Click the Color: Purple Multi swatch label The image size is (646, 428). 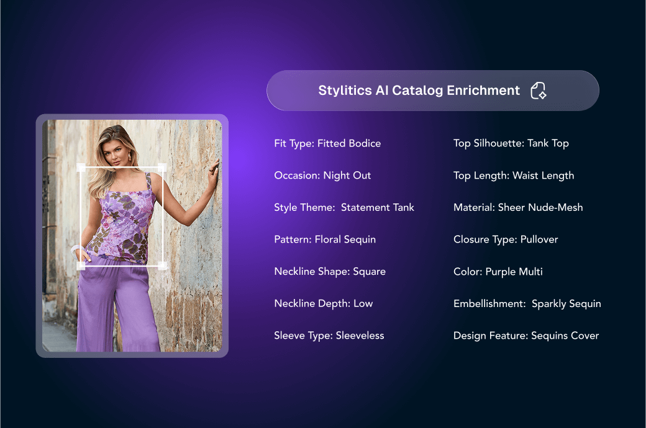tap(498, 271)
